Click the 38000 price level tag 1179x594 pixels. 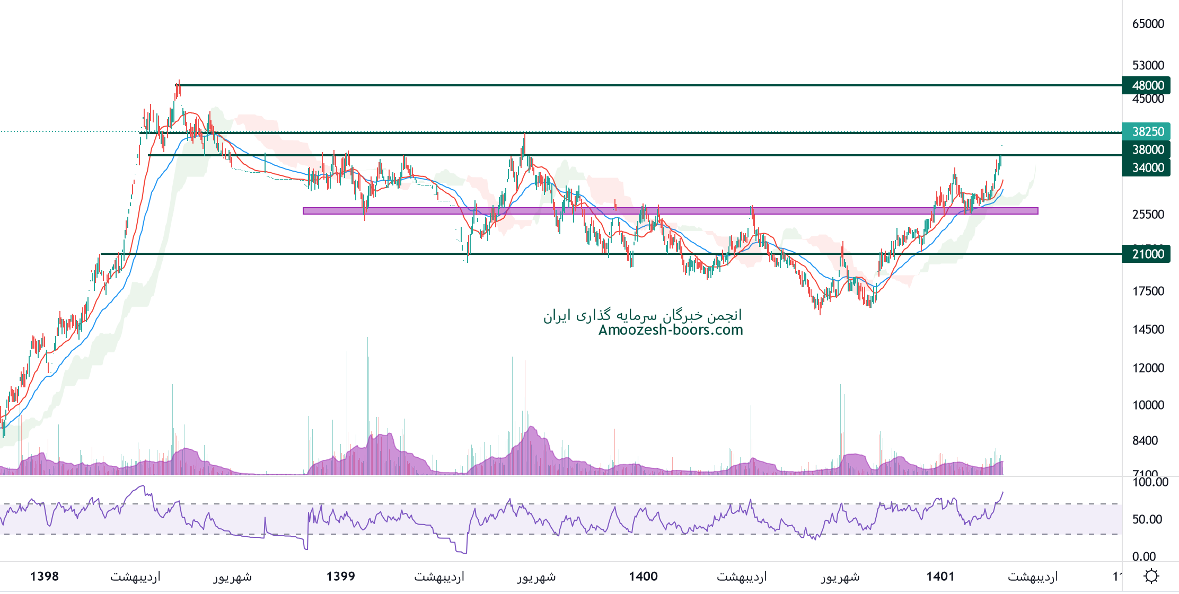[x=1147, y=149]
